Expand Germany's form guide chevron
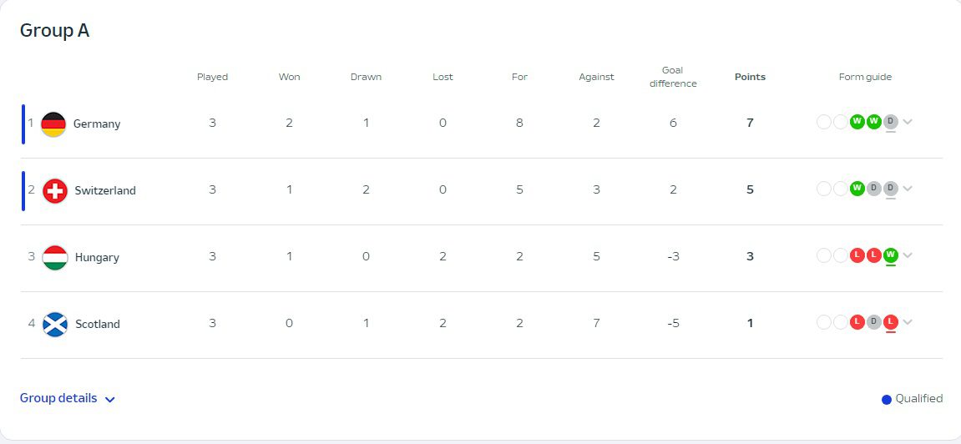 (908, 122)
